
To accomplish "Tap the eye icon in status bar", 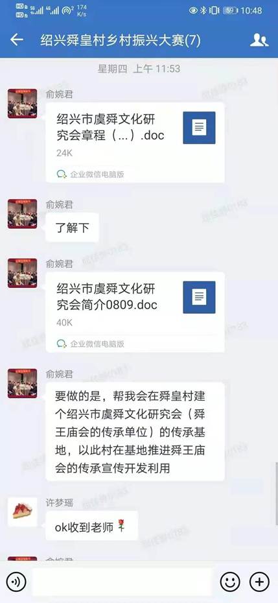I will (193, 10).
